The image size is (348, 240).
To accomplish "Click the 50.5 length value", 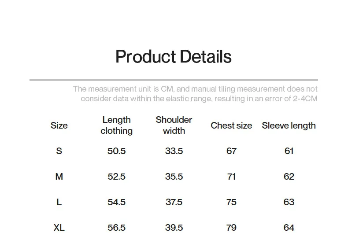I will click(116, 151).
